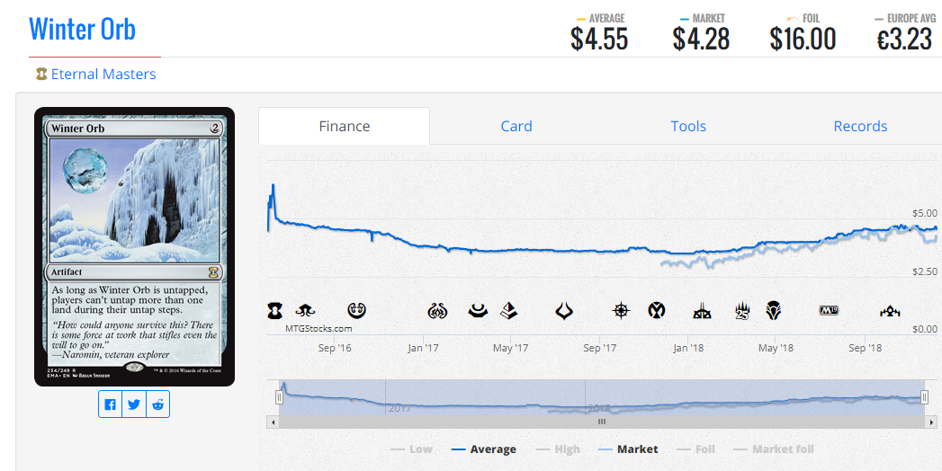Click the Winter Orb title heading

(82, 28)
